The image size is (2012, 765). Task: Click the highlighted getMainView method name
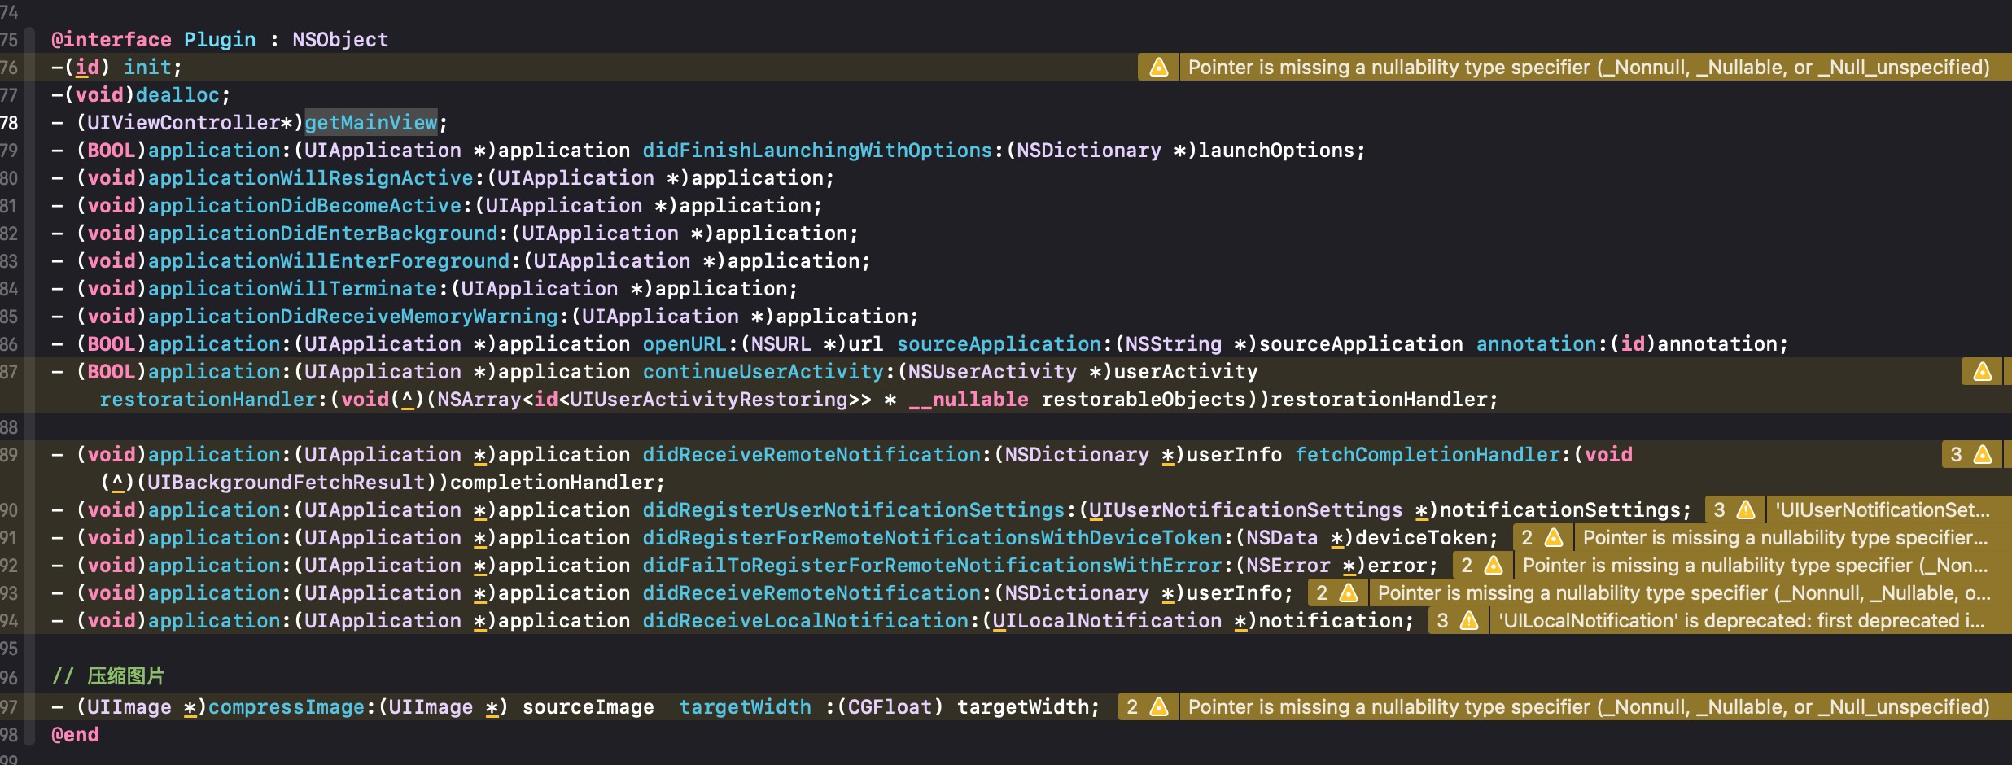pos(371,123)
